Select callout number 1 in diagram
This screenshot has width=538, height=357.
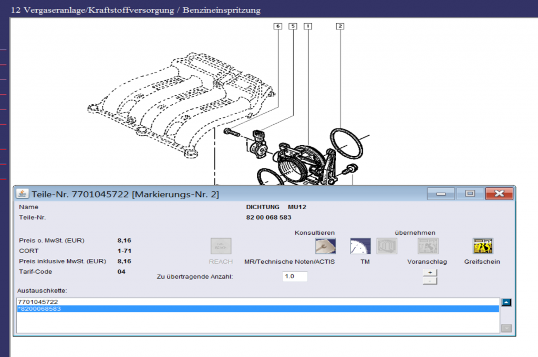coord(308,26)
